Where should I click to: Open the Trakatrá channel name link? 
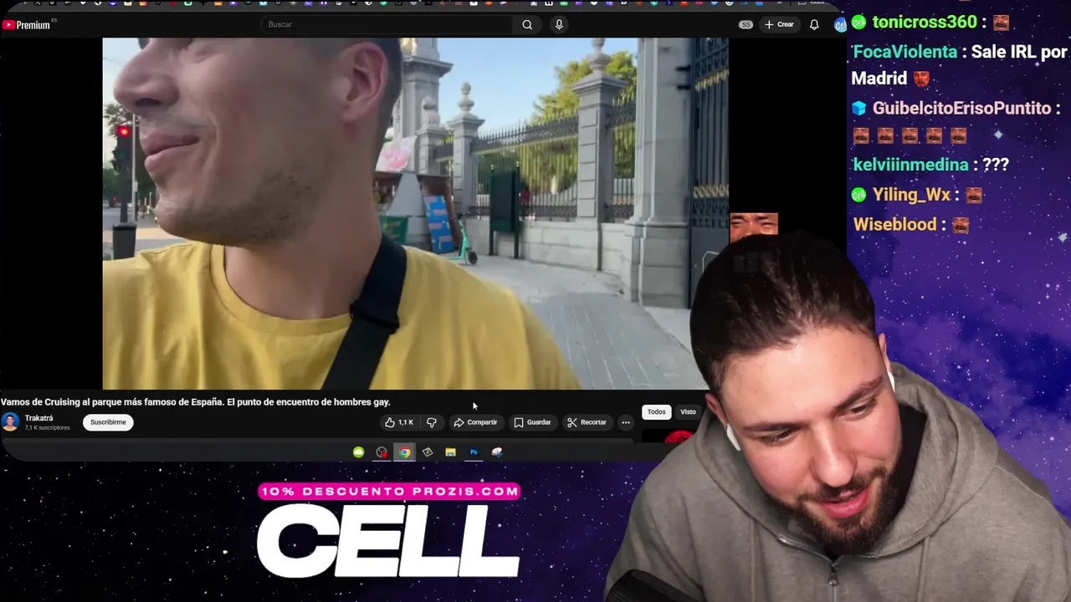[38, 418]
